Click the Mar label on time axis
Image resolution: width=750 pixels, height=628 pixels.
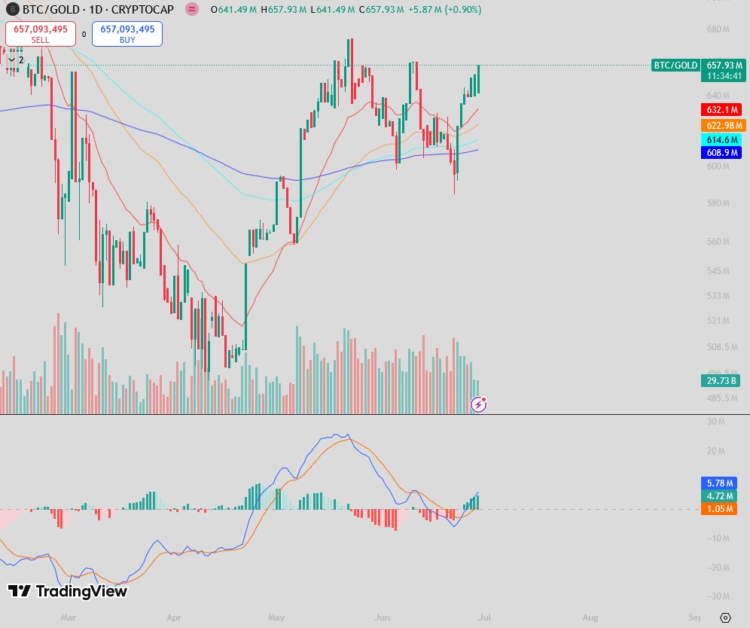coord(69,617)
